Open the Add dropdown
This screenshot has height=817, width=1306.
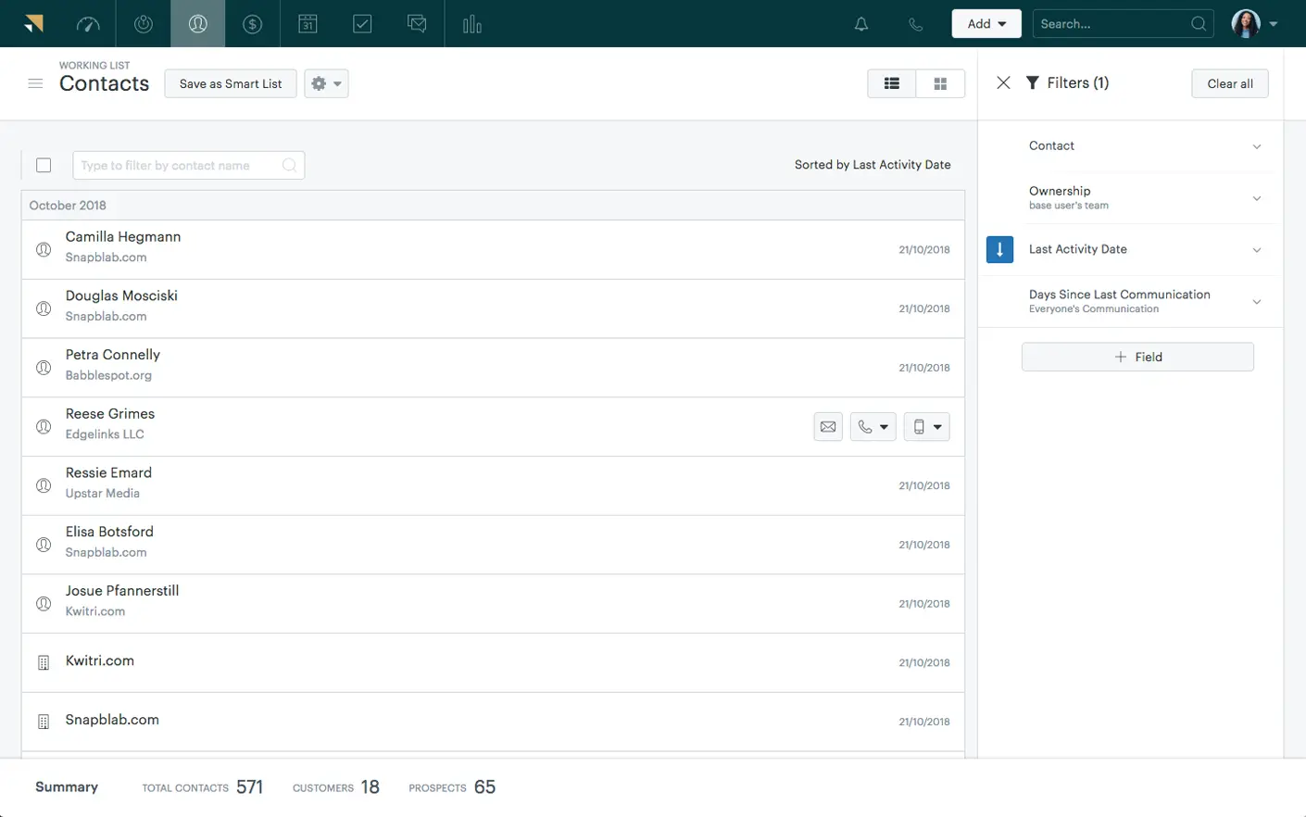(x=986, y=23)
